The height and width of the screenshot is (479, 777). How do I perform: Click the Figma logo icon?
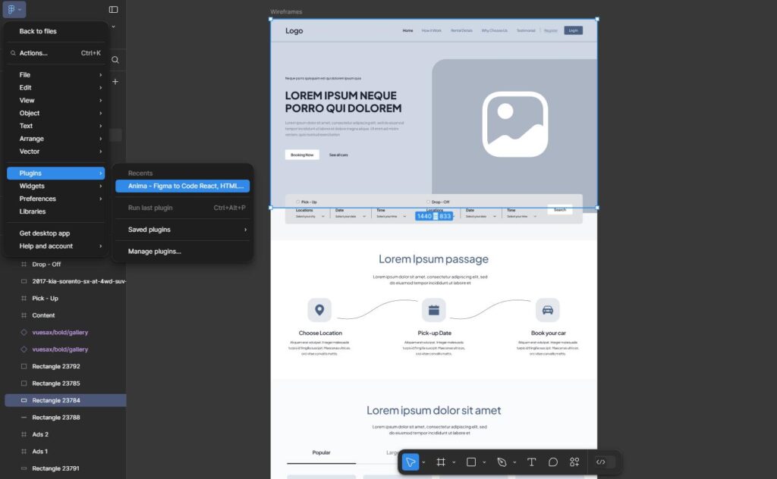pyautogui.click(x=9, y=9)
